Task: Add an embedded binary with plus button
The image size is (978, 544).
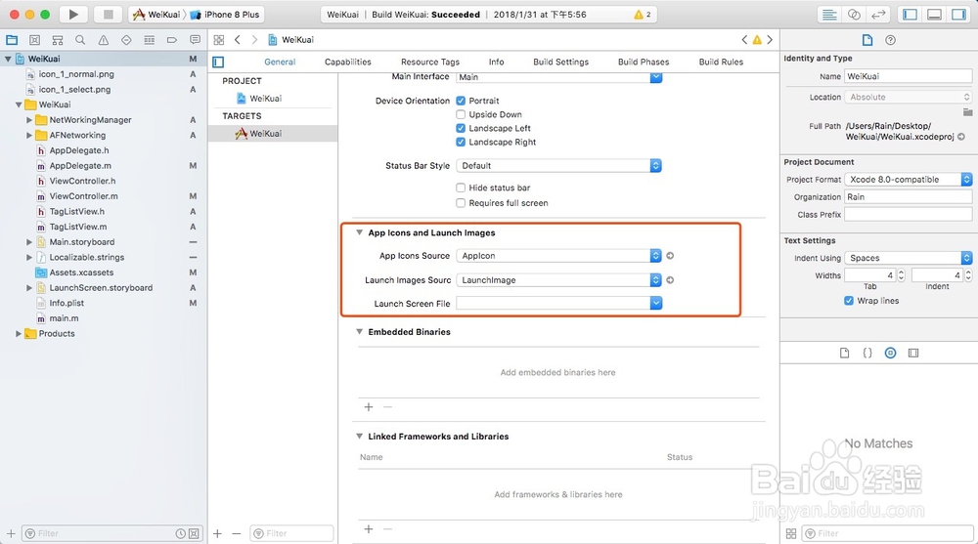Action: point(369,407)
